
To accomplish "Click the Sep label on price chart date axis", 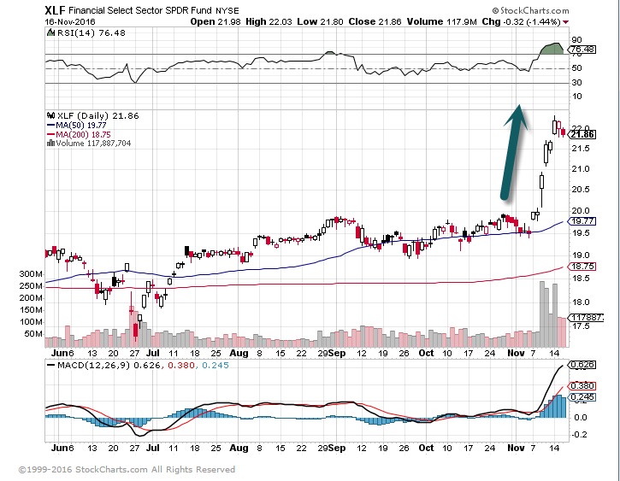I will [337, 354].
